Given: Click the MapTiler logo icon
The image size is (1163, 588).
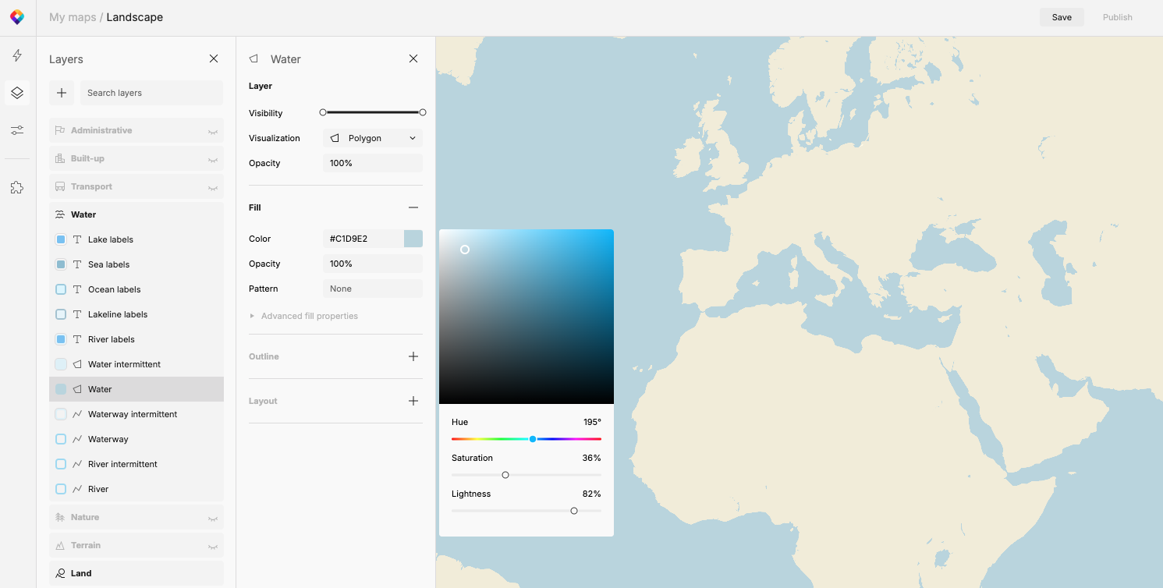Looking at the screenshot, I should [17, 17].
